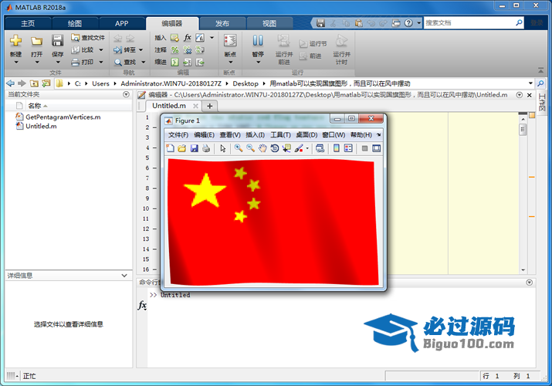Click the search magnifier in the documentation box
Screen dimensions: 552x386
pos(519,23)
